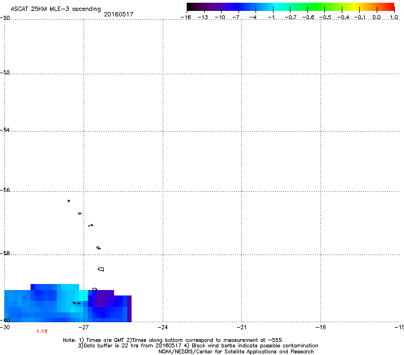Click the note line starting "Note: 1) Times are GMT"

[173, 340]
